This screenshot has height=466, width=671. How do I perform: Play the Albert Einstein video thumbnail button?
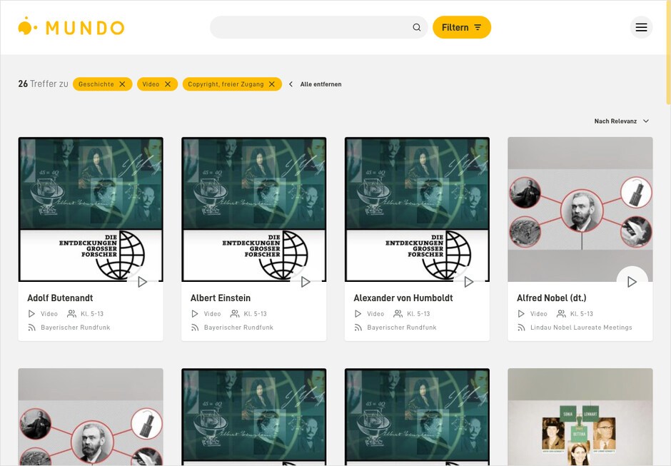point(305,282)
